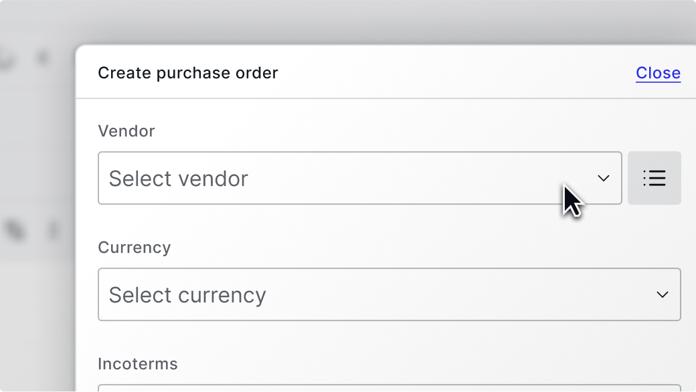696x392 pixels.
Task: Click the blurred icon at top-left of backdrop
Action: click(8, 59)
